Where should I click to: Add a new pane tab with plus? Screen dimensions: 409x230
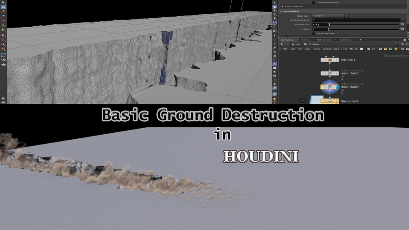pos(361,40)
